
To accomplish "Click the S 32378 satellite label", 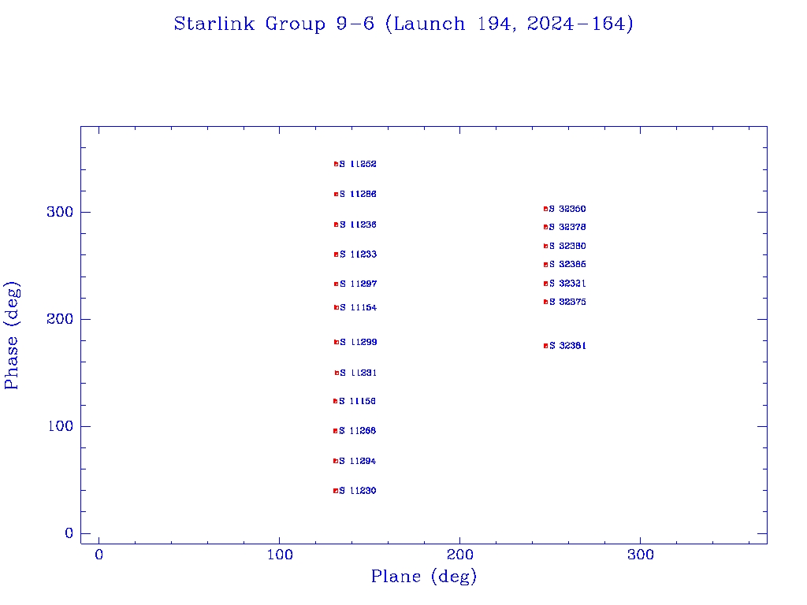I will click(x=567, y=227).
